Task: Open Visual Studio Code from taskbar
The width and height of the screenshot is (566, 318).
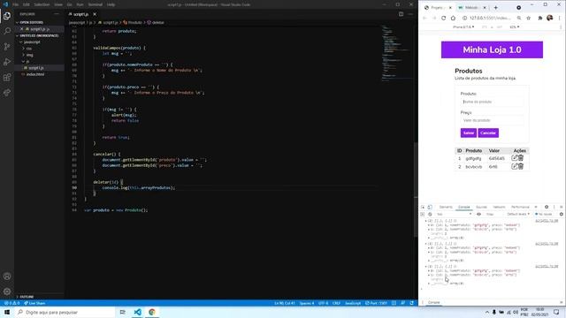Action: [x=138, y=312]
